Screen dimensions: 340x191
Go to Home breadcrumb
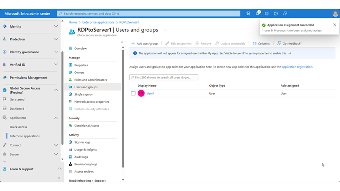pos(73,22)
